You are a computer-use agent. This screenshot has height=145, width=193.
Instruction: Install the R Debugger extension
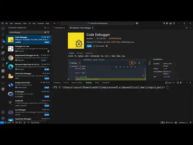coord(47,97)
